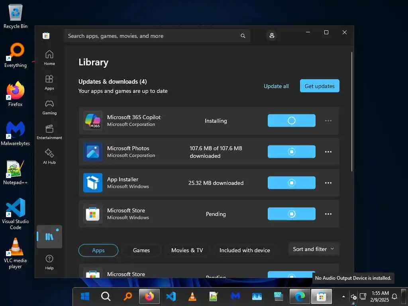
Task: Click the Microsoft Store logo in title bar
Action: [x=46, y=35]
